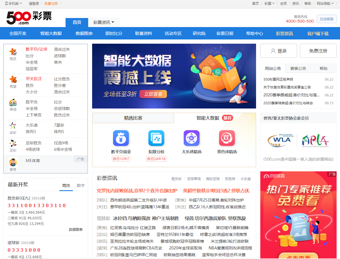Screen dimensions: 340x259
Task: Open the ME体育 link
Action: (33, 161)
